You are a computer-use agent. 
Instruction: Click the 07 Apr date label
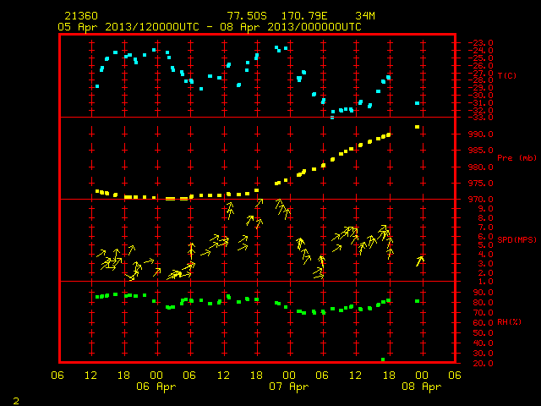(289, 387)
